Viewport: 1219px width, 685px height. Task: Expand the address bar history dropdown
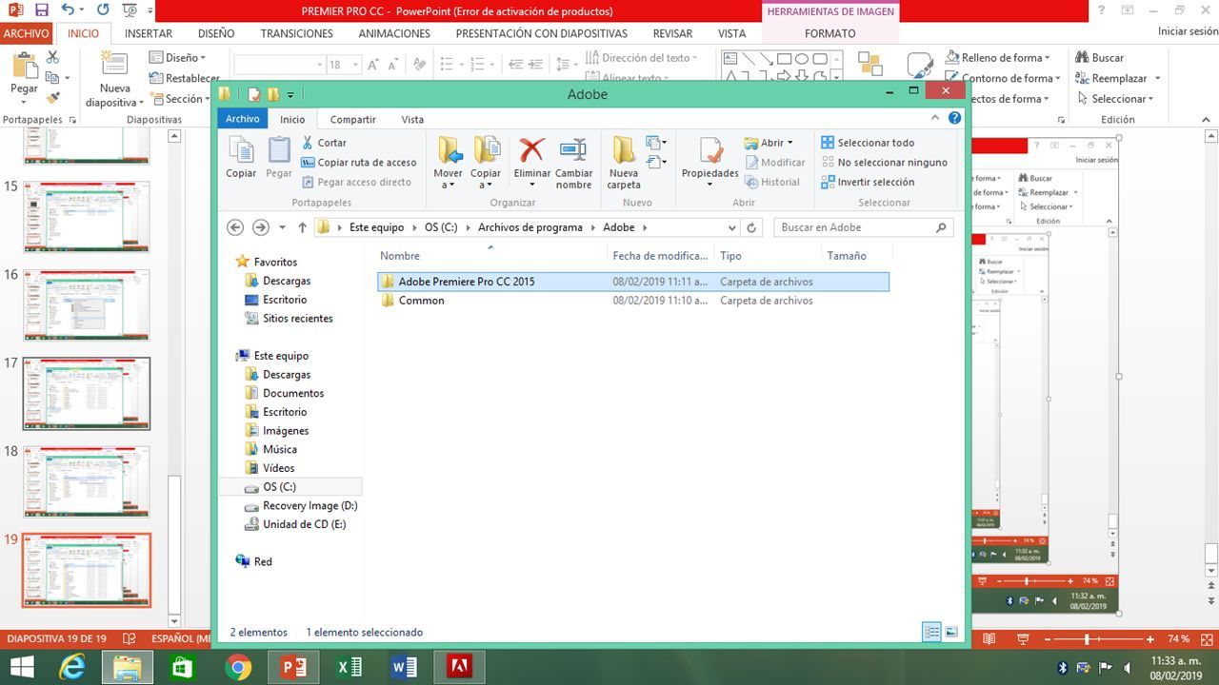click(731, 227)
